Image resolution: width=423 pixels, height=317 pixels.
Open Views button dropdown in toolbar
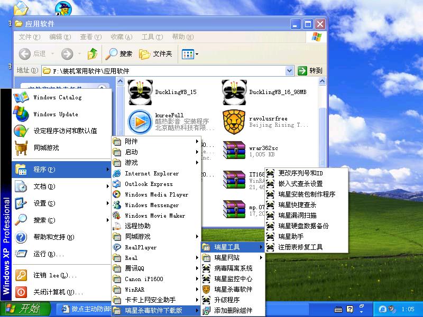click(x=197, y=54)
